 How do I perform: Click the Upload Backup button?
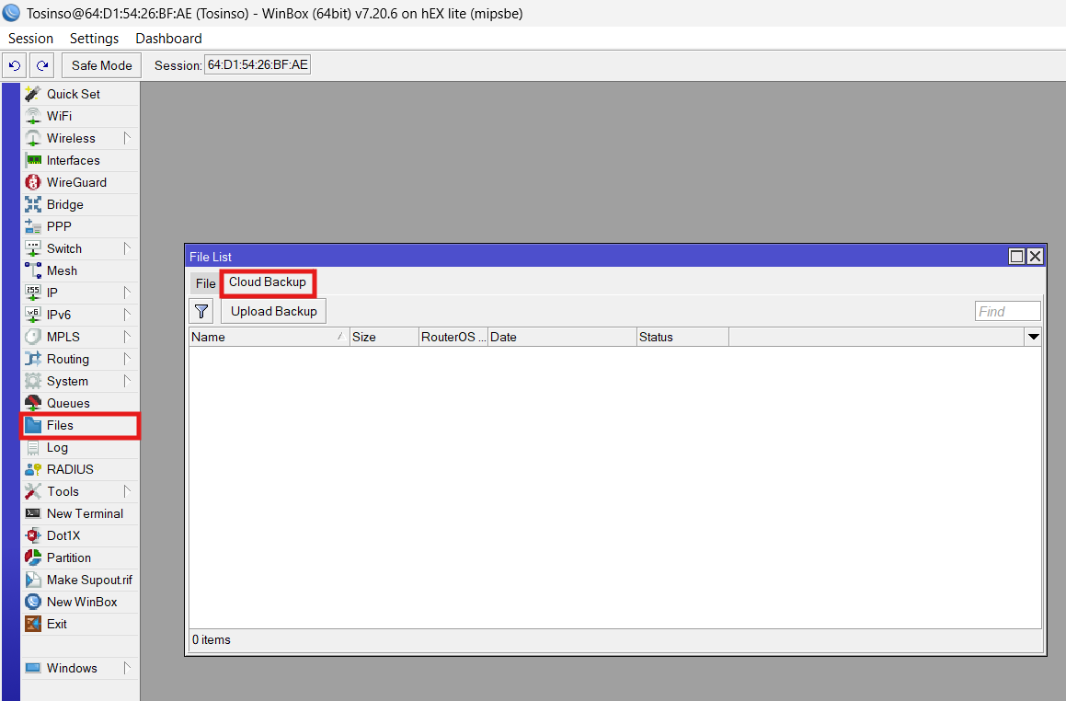[x=274, y=312]
